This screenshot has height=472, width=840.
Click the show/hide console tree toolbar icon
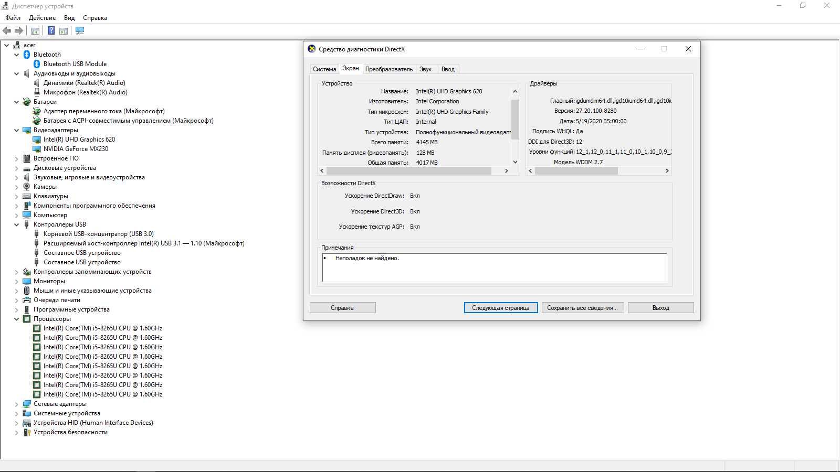tap(35, 31)
